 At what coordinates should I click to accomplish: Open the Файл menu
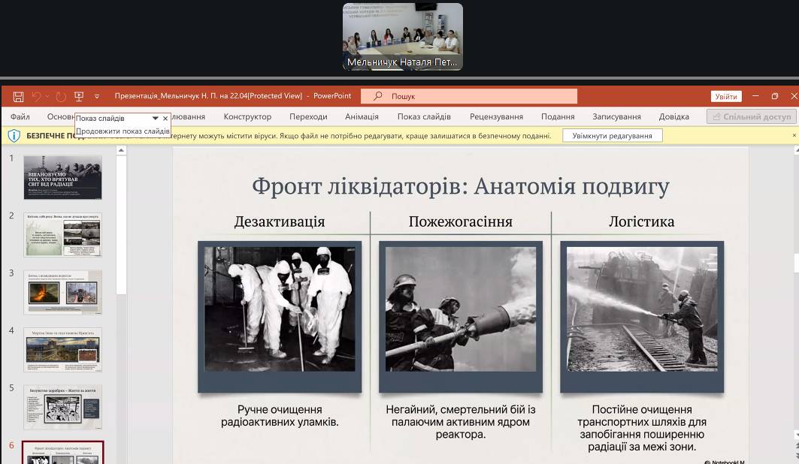(x=20, y=116)
